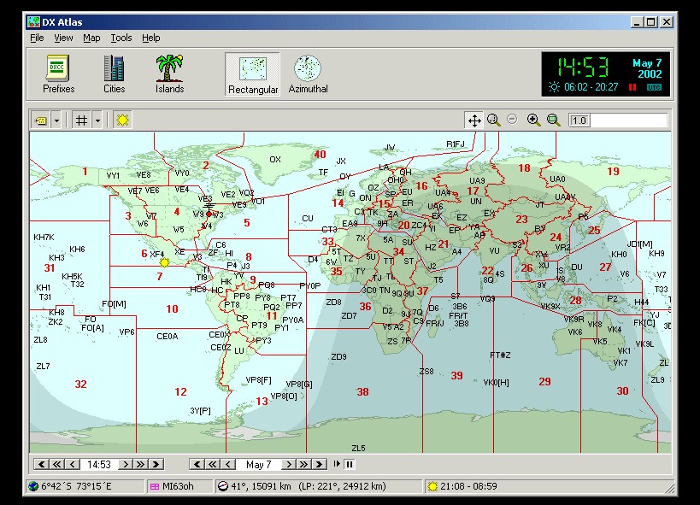The image size is (700, 505).
Task: Select the Islands palm tree icon
Action: (169, 73)
